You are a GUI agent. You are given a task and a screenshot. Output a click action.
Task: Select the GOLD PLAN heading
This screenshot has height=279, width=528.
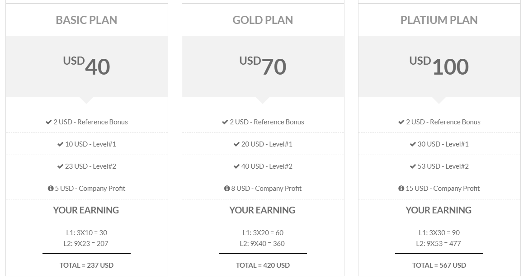point(263,20)
